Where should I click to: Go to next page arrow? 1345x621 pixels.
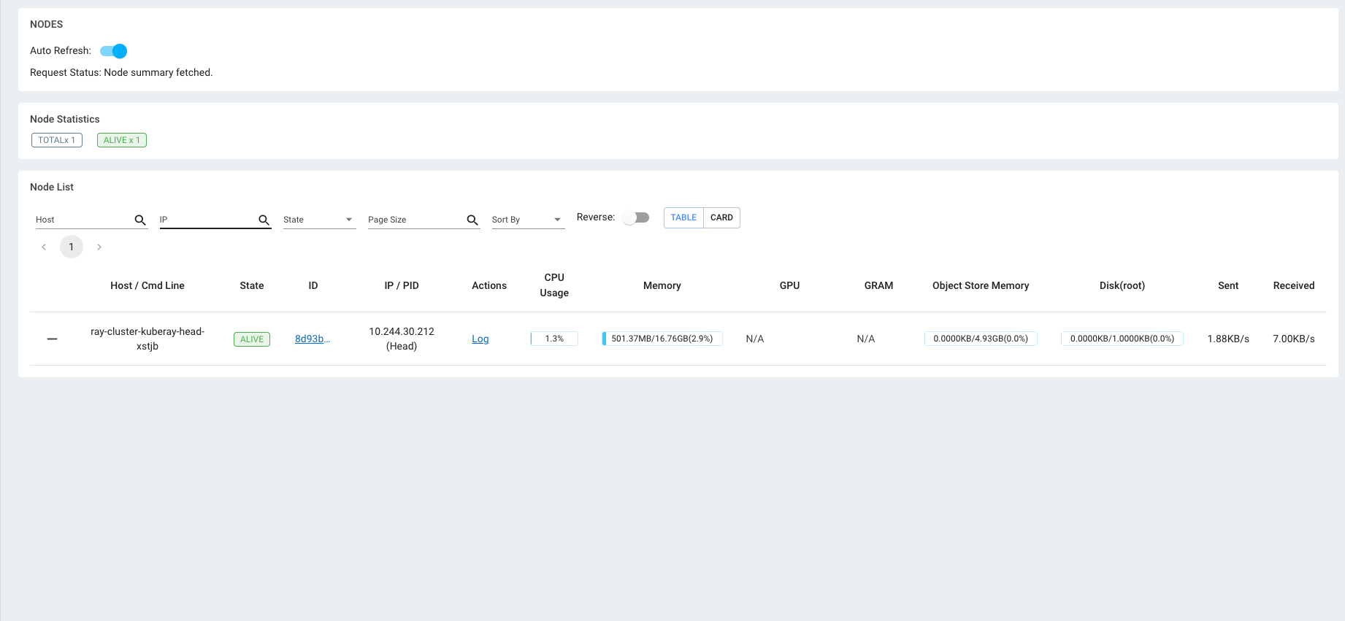99,247
